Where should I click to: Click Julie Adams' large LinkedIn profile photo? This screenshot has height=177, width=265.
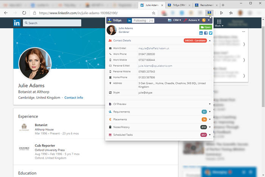tap(35, 63)
